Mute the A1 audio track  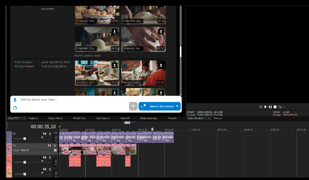coord(44,134)
